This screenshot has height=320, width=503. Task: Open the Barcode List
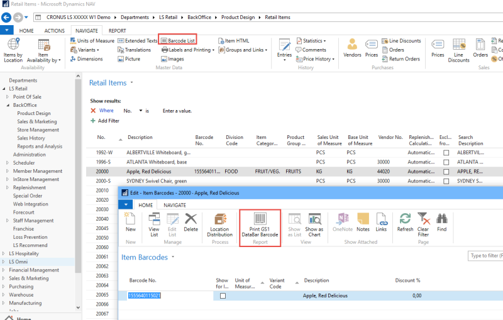pos(178,41)
